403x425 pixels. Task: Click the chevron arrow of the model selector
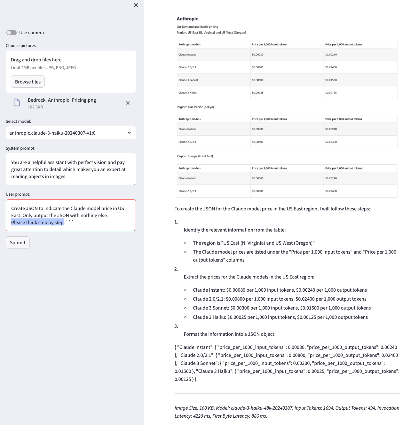129,133
